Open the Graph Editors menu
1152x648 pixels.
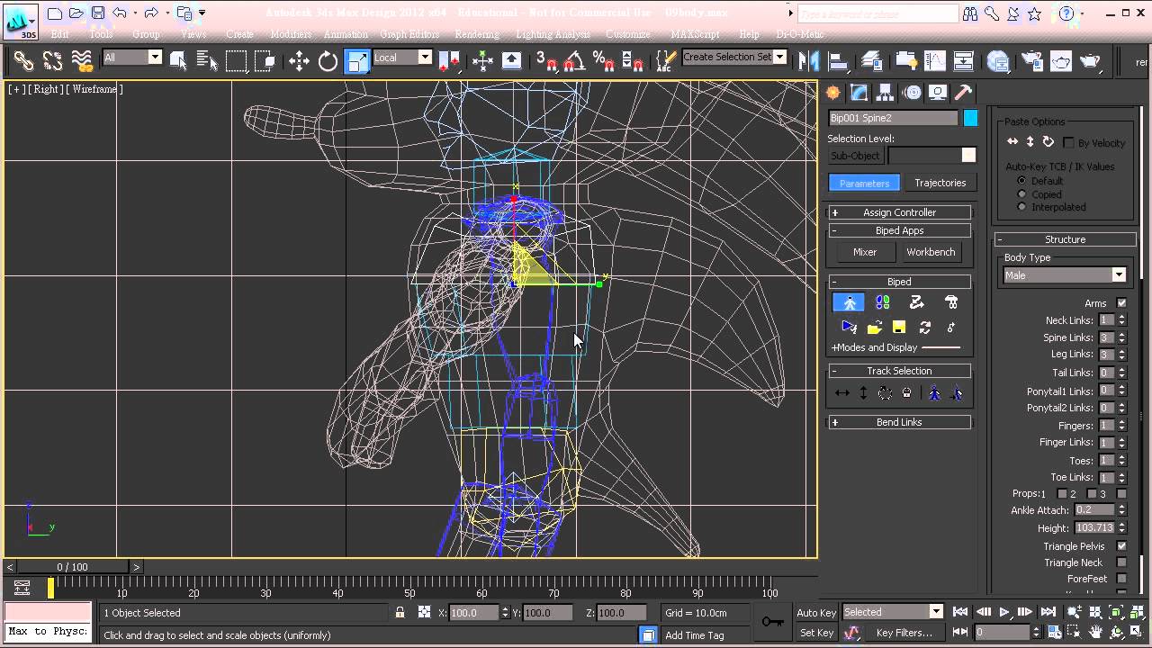click(410, 34)
